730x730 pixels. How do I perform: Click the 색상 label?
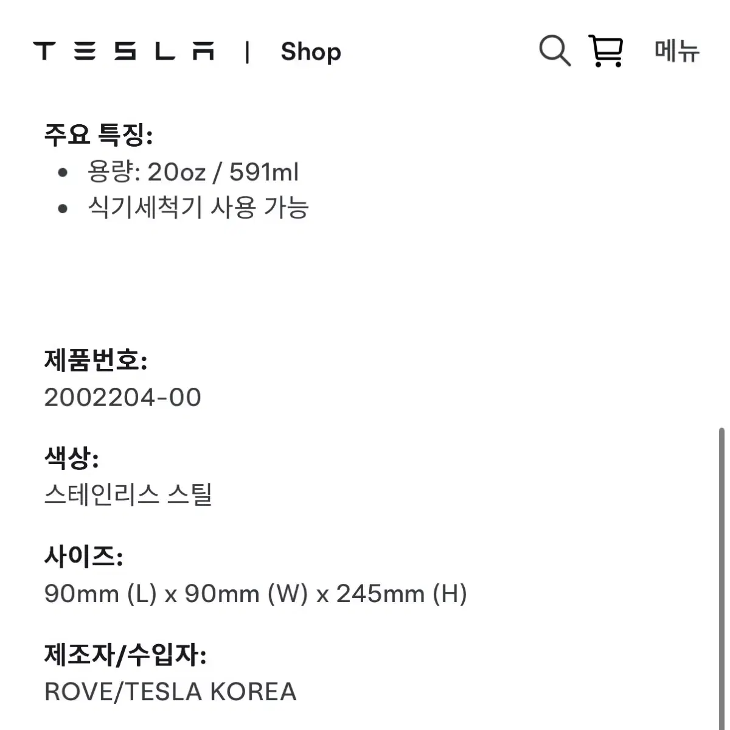pos(71,457)
